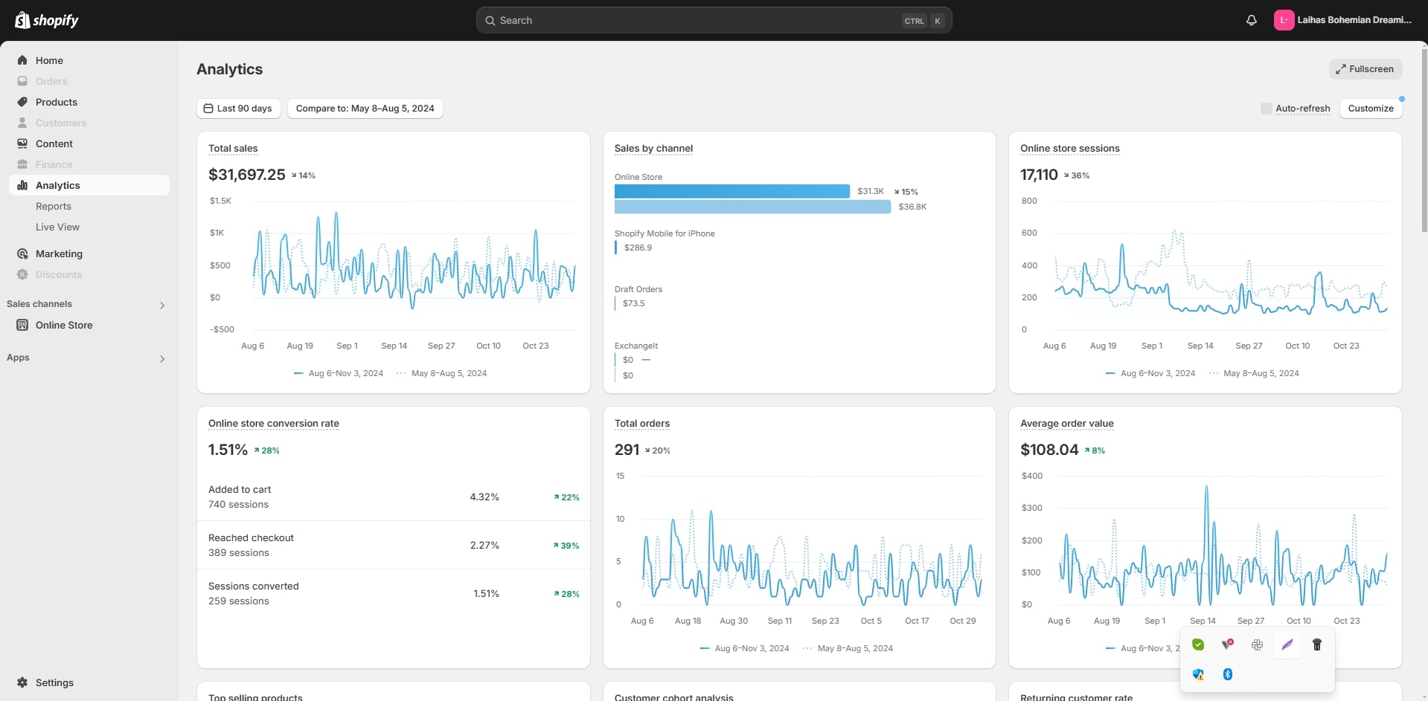This screenshot has height=701, width=1428.
Task: Enter Fullscreen mode
Action: [x=1365, y=69]
